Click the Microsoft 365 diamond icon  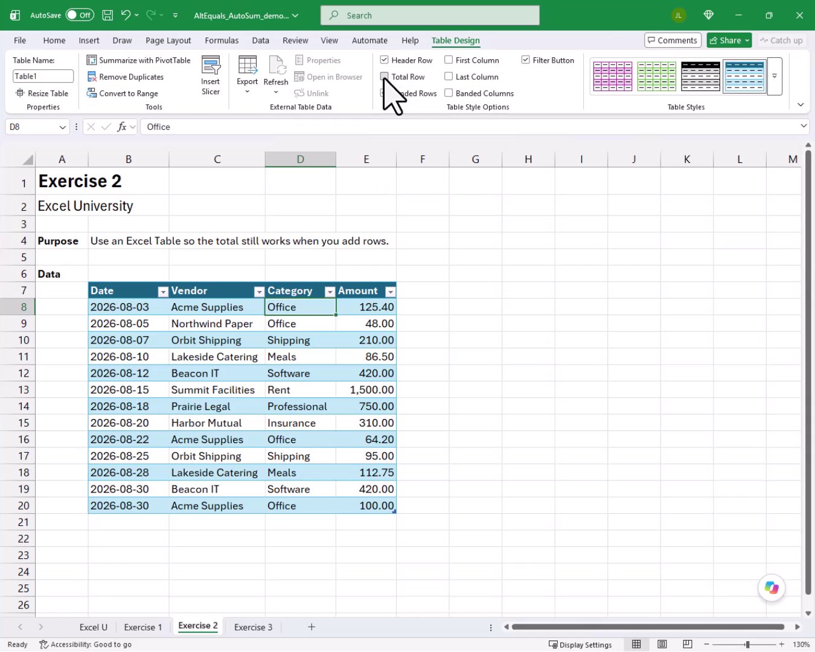[x=709, y=15]
